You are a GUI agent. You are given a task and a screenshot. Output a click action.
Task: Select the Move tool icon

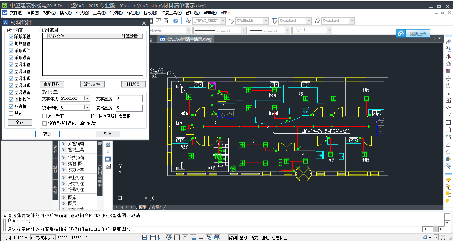(448, 79)
